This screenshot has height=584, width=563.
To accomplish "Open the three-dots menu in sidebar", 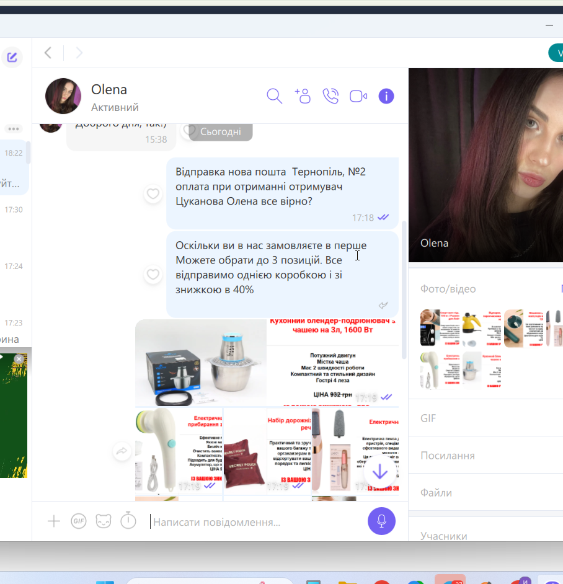I will (x=14, y=129).
